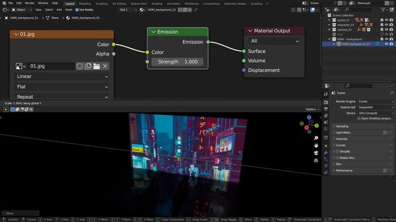Switch to the Modeling workspace tab
The width and height of the screenshot is (396, 222).
tap(85, 4)
